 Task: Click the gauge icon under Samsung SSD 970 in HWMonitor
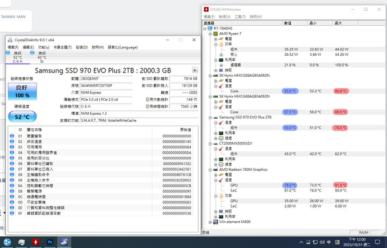pos(221,138)
